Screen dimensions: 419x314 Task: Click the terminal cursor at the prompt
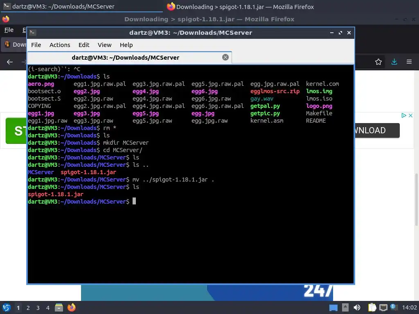tap(134, 201)
